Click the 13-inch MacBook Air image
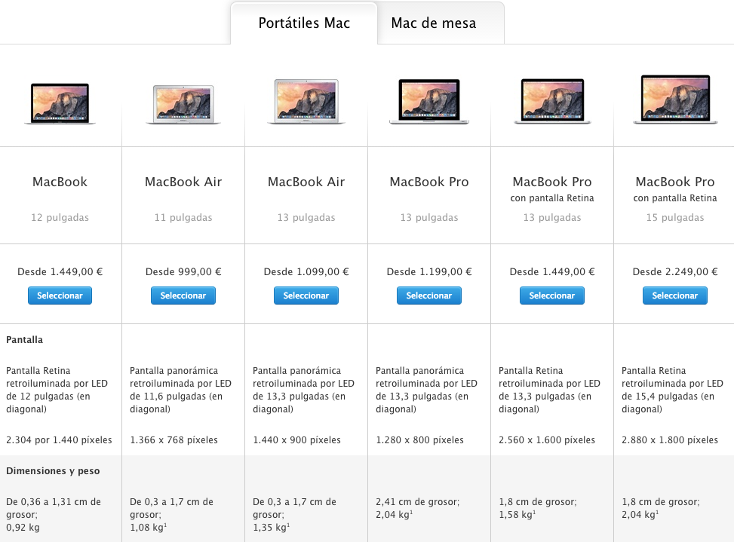734x542 pixels. (306, 102)
